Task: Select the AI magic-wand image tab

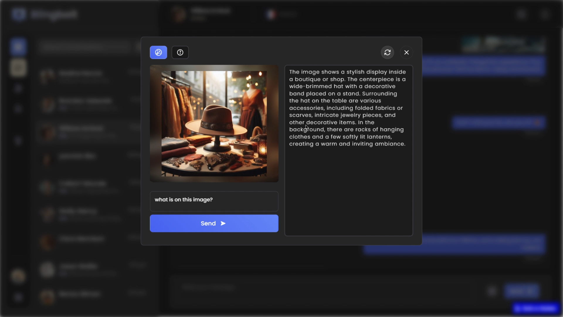Action: click(x=158, y=53)
